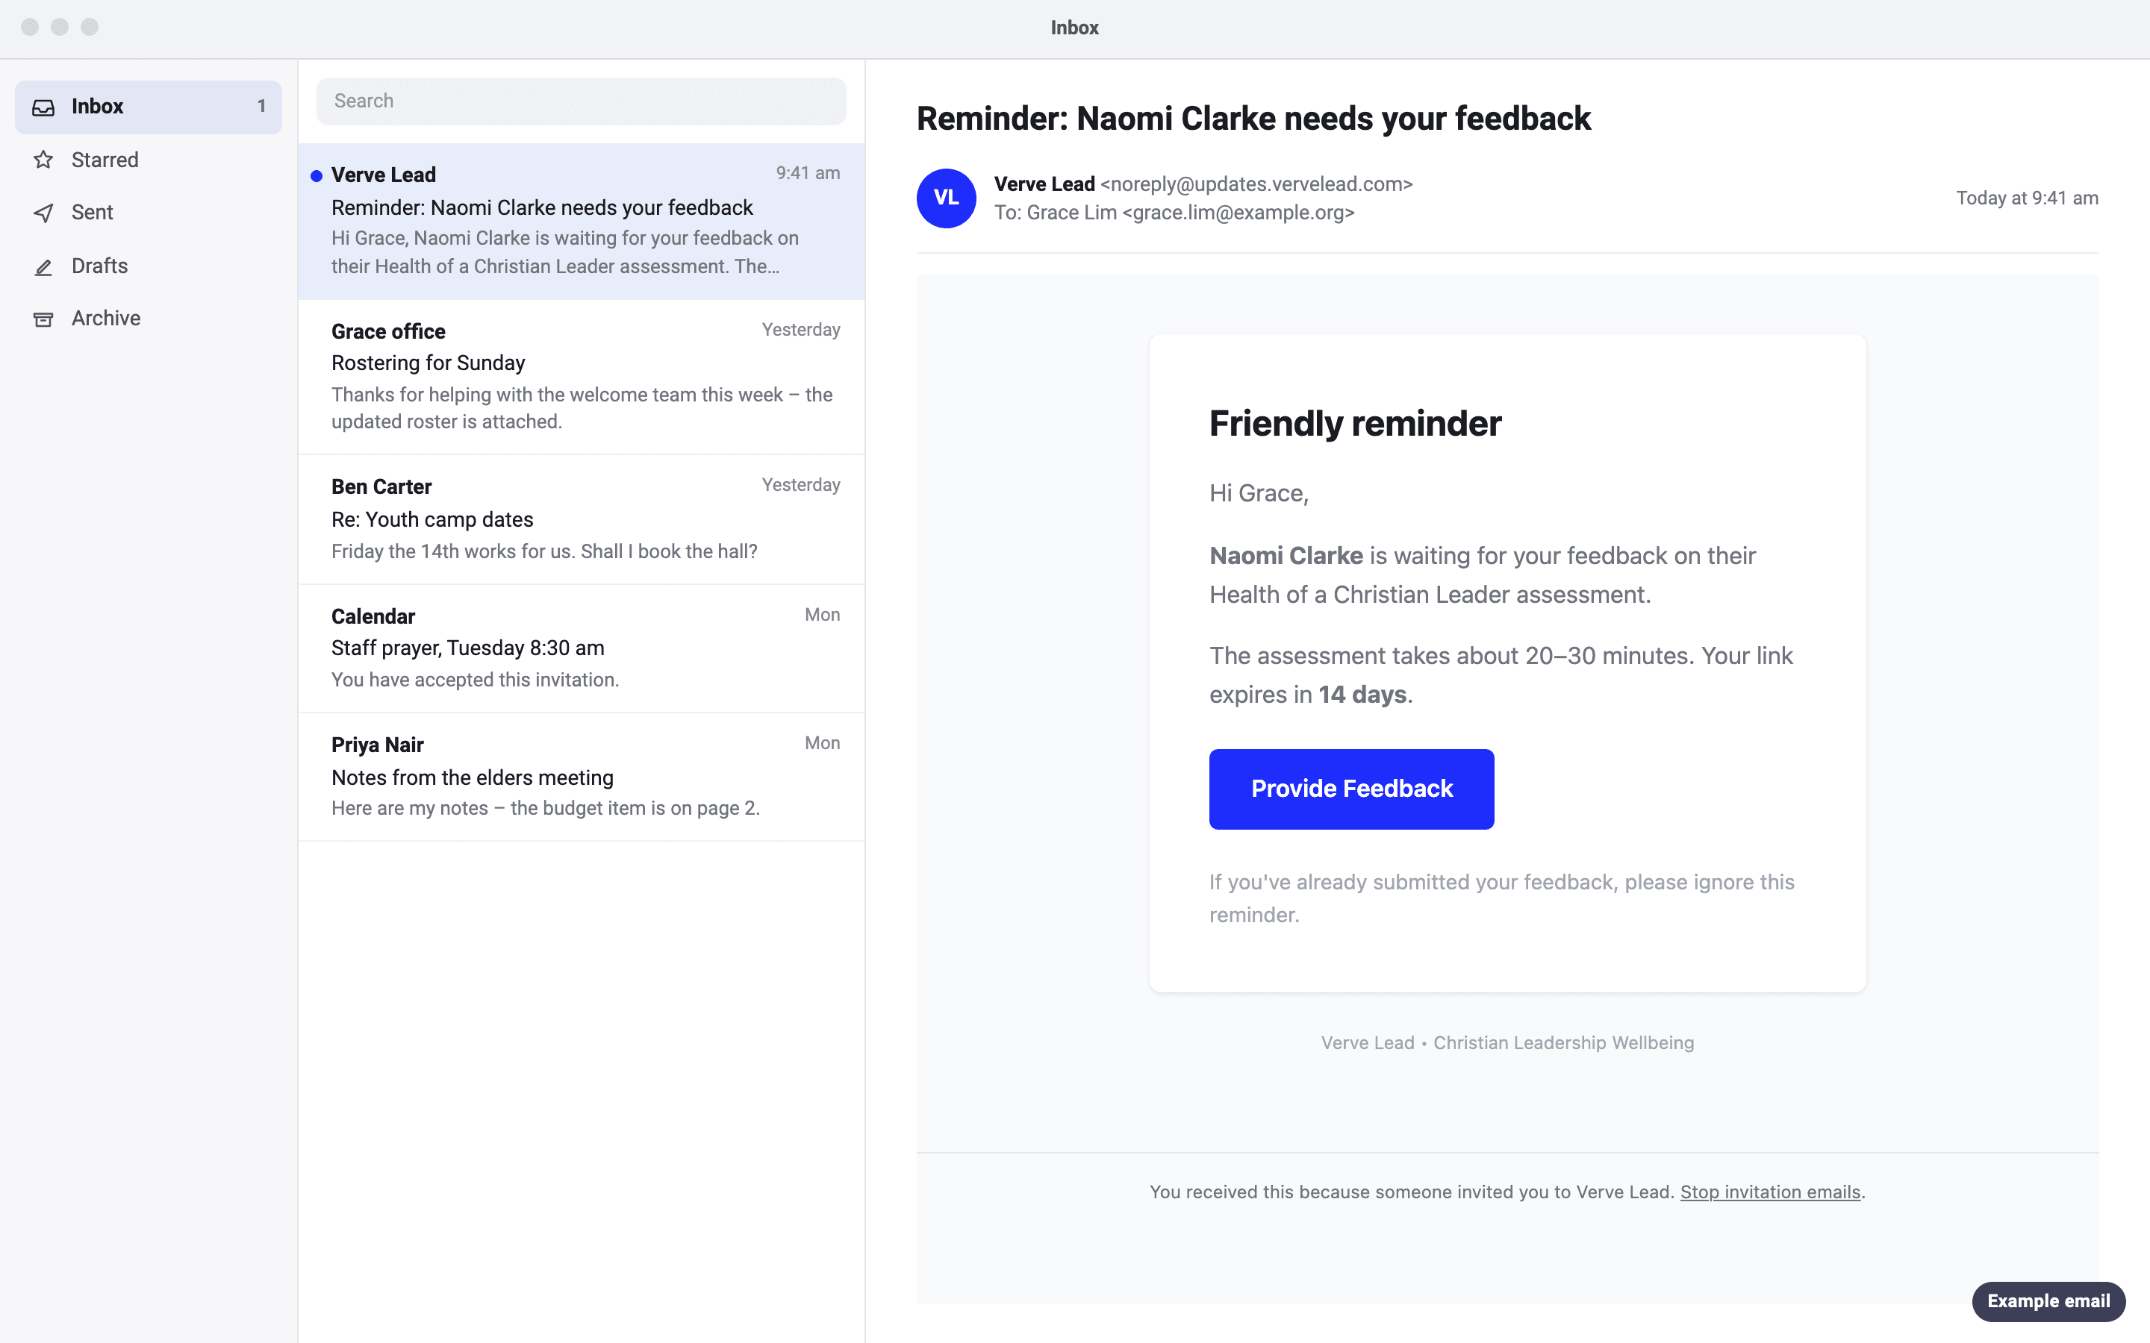Click the VL sender avatar

946,198
